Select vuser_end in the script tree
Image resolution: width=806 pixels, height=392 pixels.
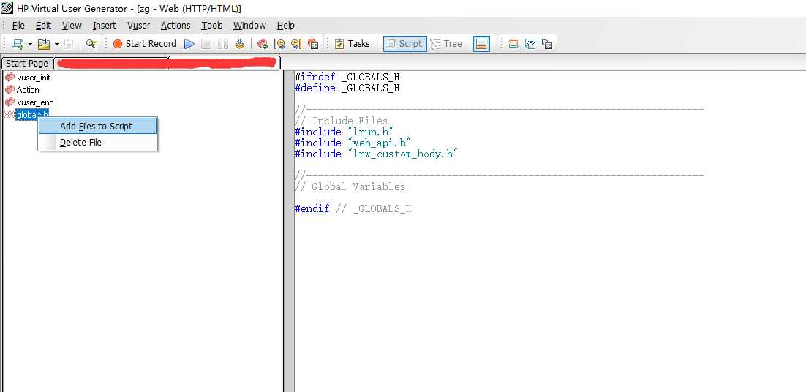(x=35, y=102)
